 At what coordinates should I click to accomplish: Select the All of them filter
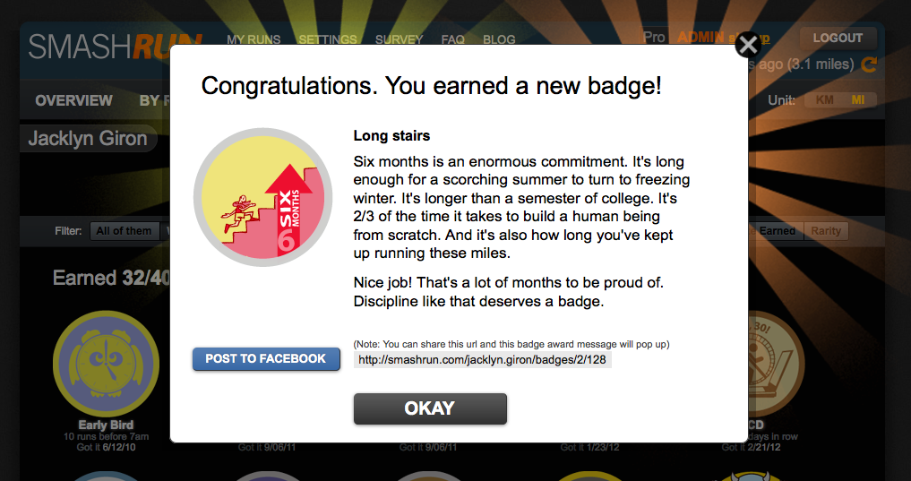pyautogui.click(x=124, y=230)
